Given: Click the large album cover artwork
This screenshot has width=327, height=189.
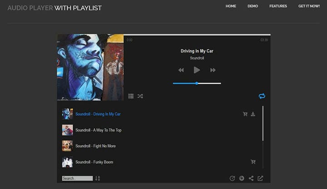Looking at the screenshot, I should (90, 67).
